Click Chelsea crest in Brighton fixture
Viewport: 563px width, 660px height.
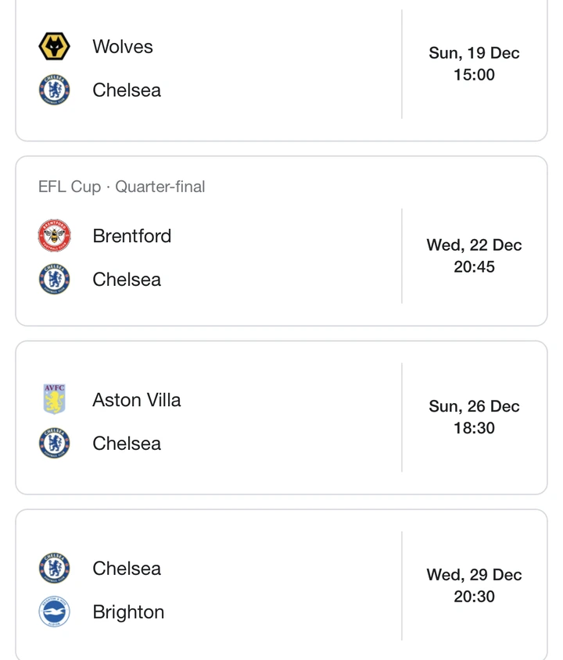pos(55,569)
